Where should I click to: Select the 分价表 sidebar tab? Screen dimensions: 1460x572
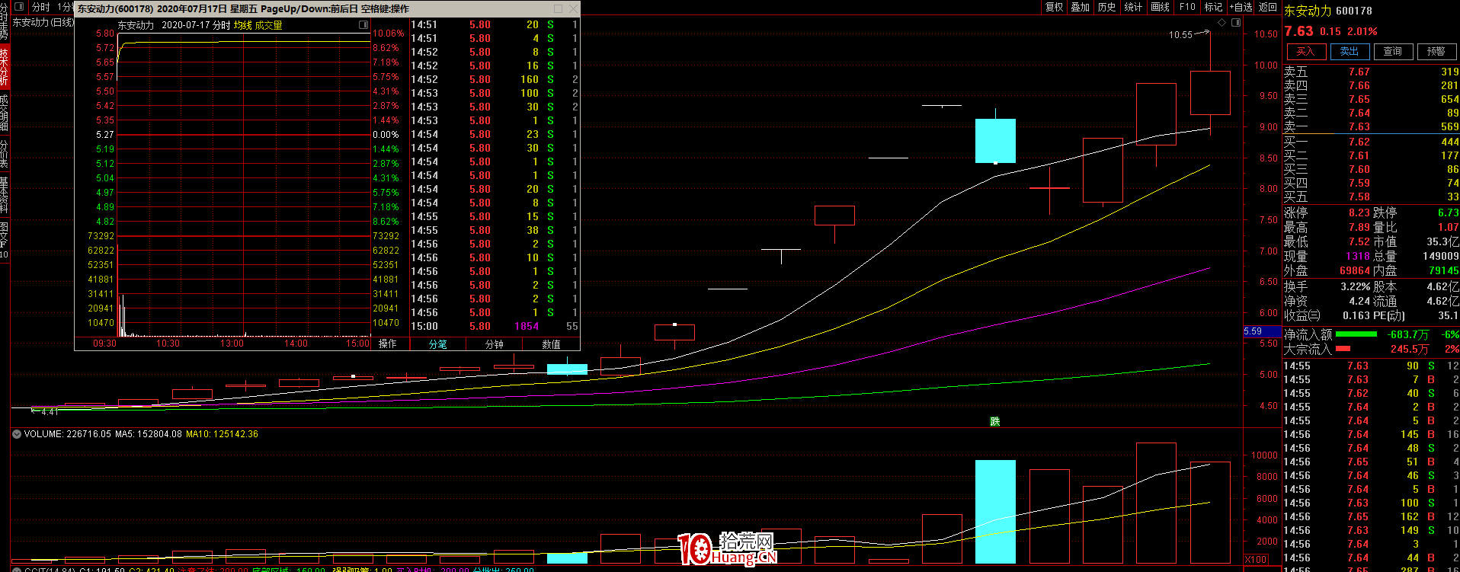pos(5,154)
